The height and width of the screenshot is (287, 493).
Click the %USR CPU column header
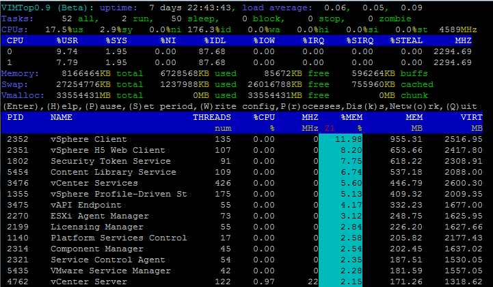(67, 40)
